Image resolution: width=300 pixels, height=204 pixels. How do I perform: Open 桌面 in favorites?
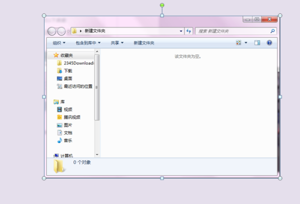[68, 79]
